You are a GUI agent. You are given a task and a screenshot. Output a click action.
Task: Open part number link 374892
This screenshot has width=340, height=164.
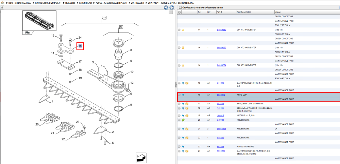tap(220, 83)
